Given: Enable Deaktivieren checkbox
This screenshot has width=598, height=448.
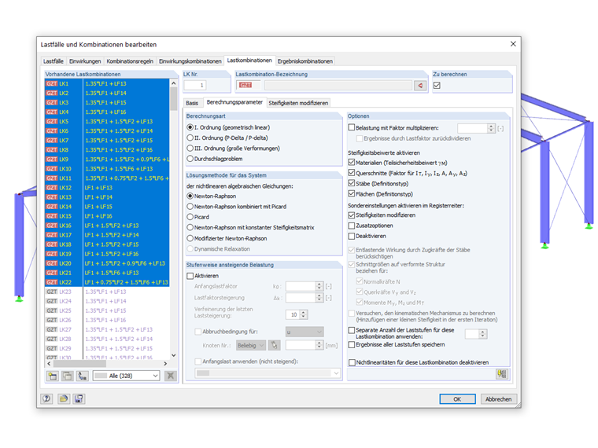Looking at the screenshot, I should click(x=352, y=236).
